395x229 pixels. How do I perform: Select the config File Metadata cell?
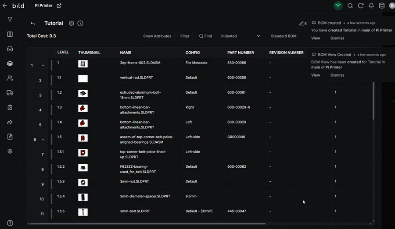pyautogui.click(x=196, y=63)
